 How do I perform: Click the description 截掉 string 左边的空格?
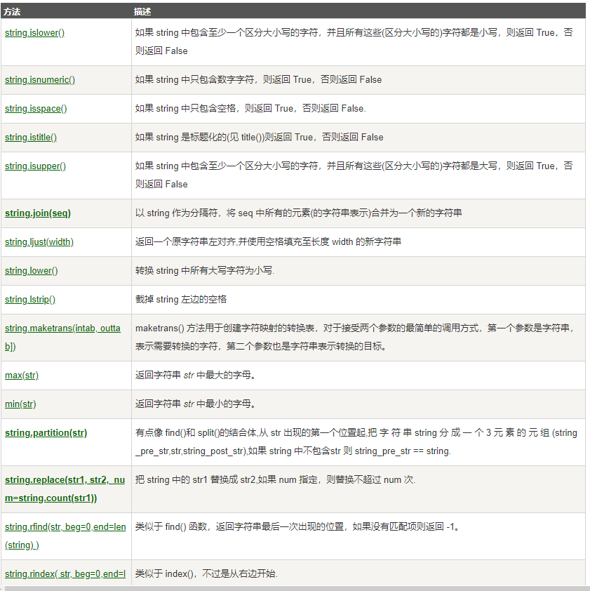181,300
